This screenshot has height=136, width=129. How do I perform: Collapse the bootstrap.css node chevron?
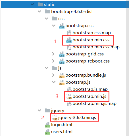coord(54,26)
